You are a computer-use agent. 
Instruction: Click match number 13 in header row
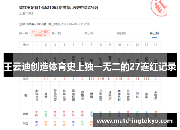pyautogui.click(x=147, y=45)
